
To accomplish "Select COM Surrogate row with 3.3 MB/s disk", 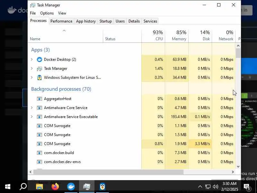I will [132, 144].
